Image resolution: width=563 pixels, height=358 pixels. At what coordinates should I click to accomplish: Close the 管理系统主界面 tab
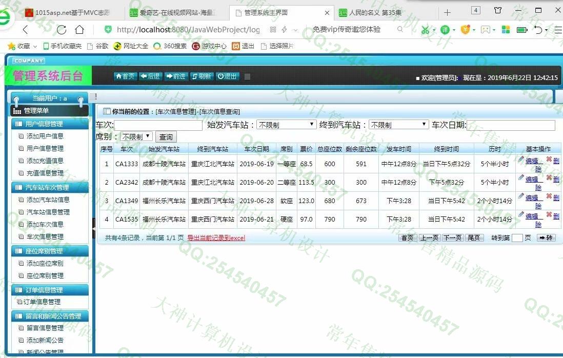(x=327, y=13)
